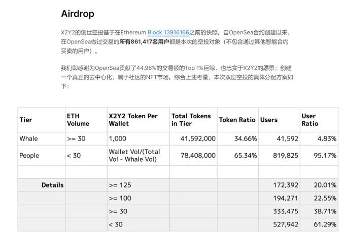Select the >= 125 details cell
Screen dimensions: 345x236
139,185
